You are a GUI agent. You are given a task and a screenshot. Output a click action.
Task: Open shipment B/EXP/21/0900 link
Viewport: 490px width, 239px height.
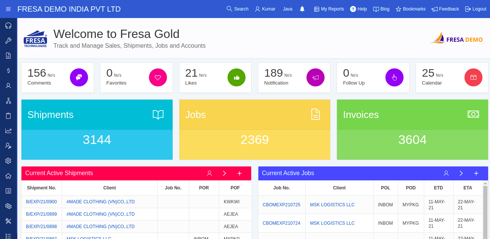tap(41, 201)
